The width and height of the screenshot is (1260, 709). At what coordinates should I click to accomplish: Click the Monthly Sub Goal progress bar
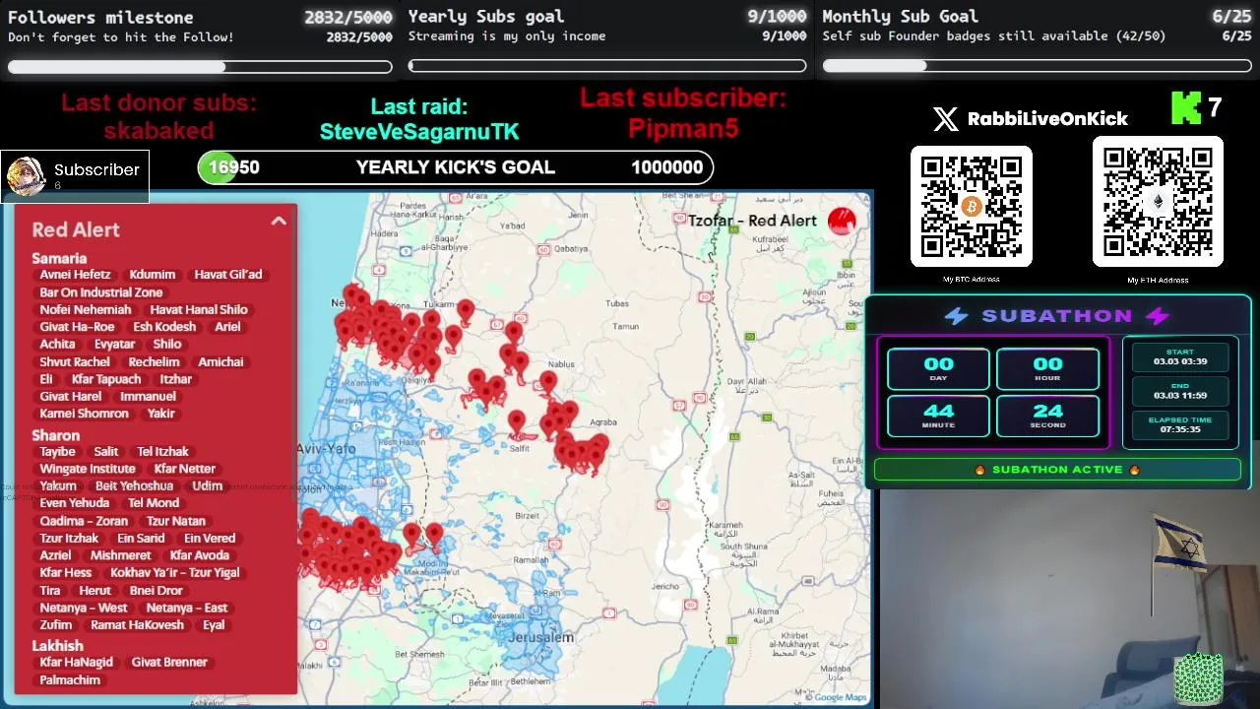point(1037,66)
